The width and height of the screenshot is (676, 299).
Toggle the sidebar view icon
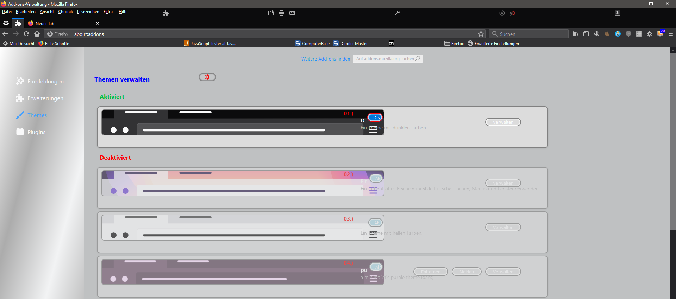(586, 34)
